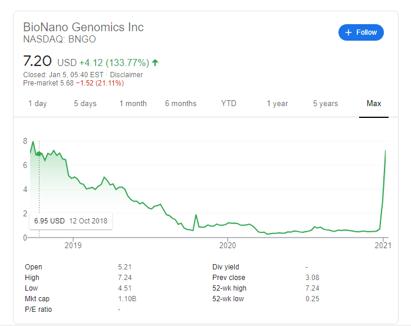
Task: Click the 2020 label on chart axis
Action: 228,245
